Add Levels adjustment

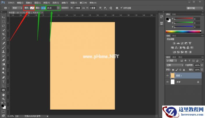click(178, 43)
